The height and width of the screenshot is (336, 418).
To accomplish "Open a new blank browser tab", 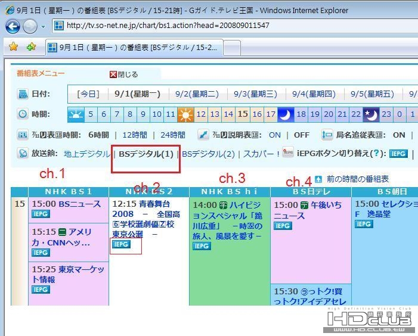I will [232, 48].
